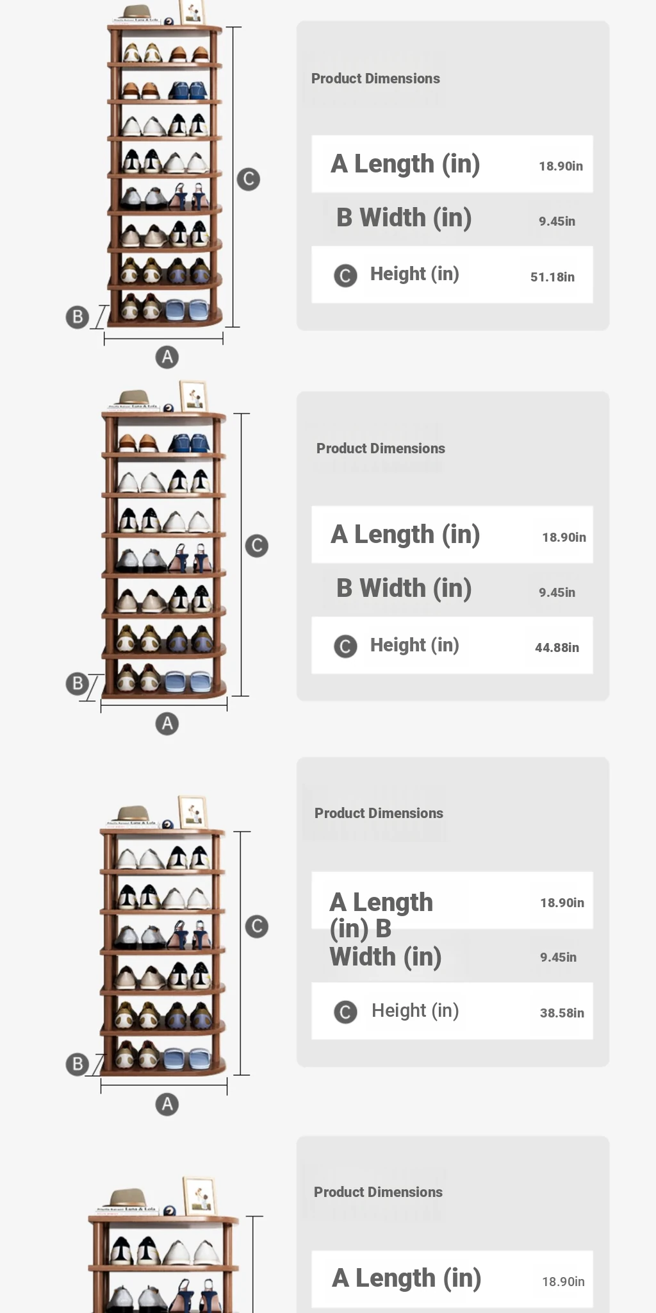Screen dimensions: 656x1313
Task: Click the B width marker beside the top shoe rack
Action: [x=78, y=317]
